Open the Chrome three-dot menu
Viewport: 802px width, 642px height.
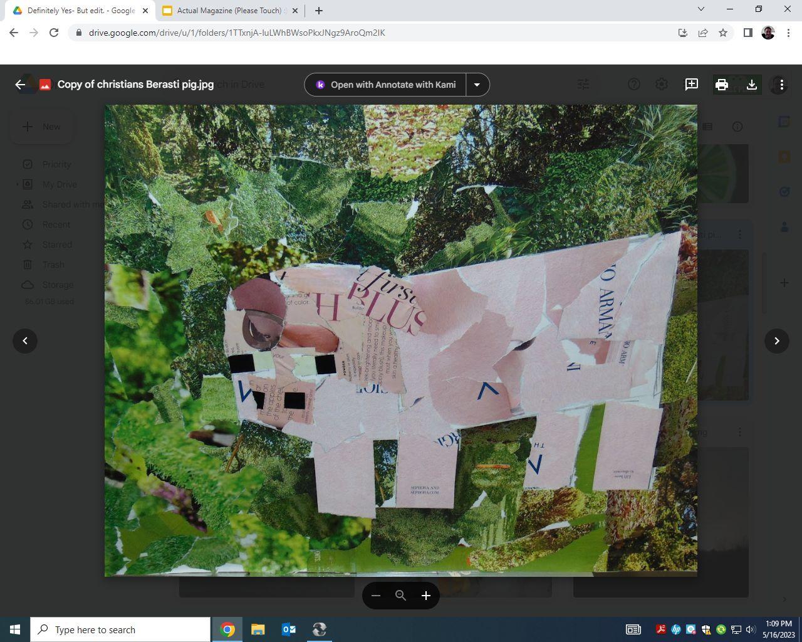tap(788, 33)
